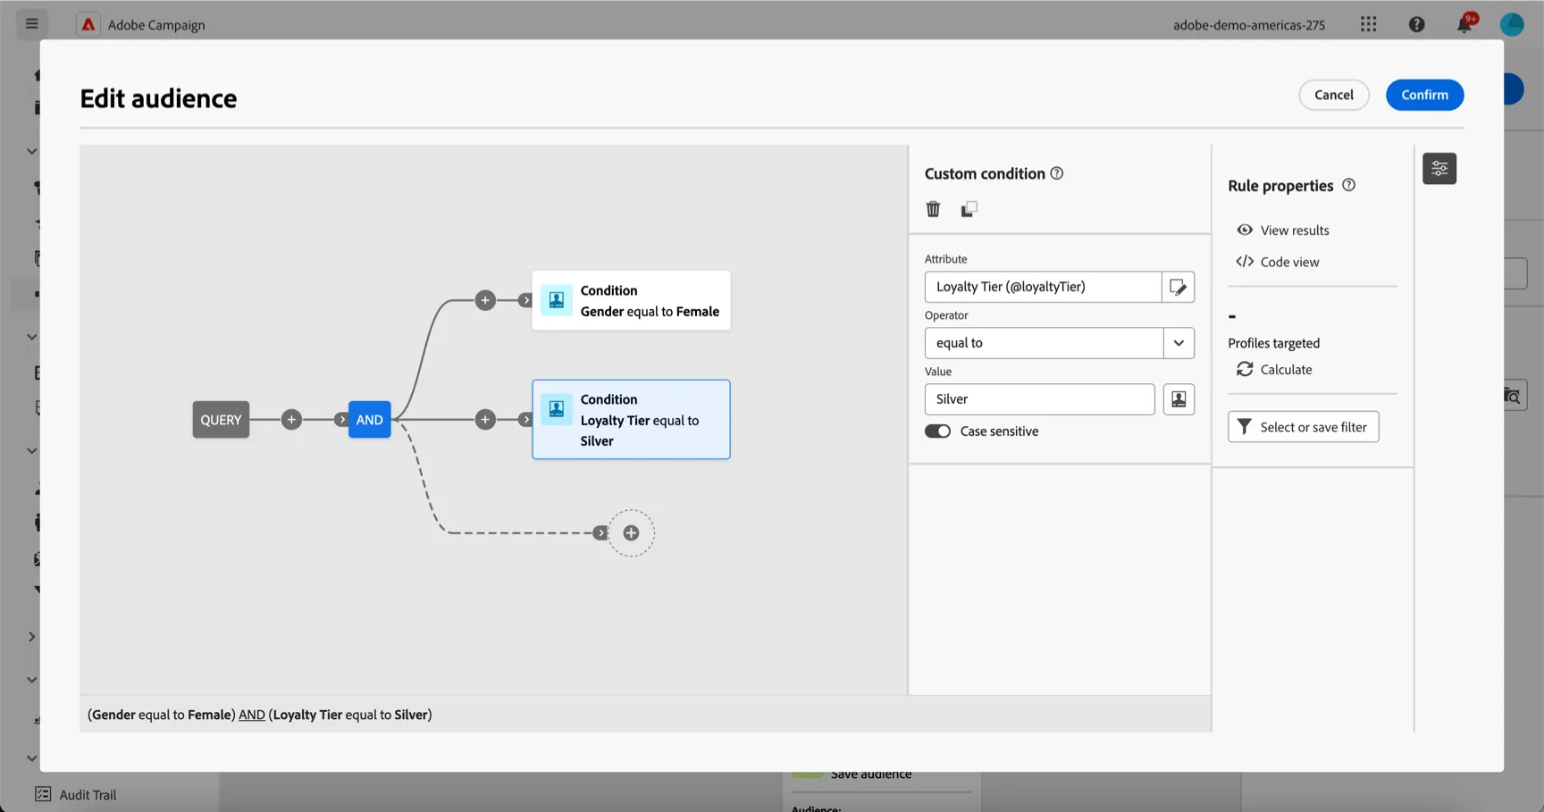Open View results
This screenshot has height=812, width=1544.
click(x=1283, y=230)
